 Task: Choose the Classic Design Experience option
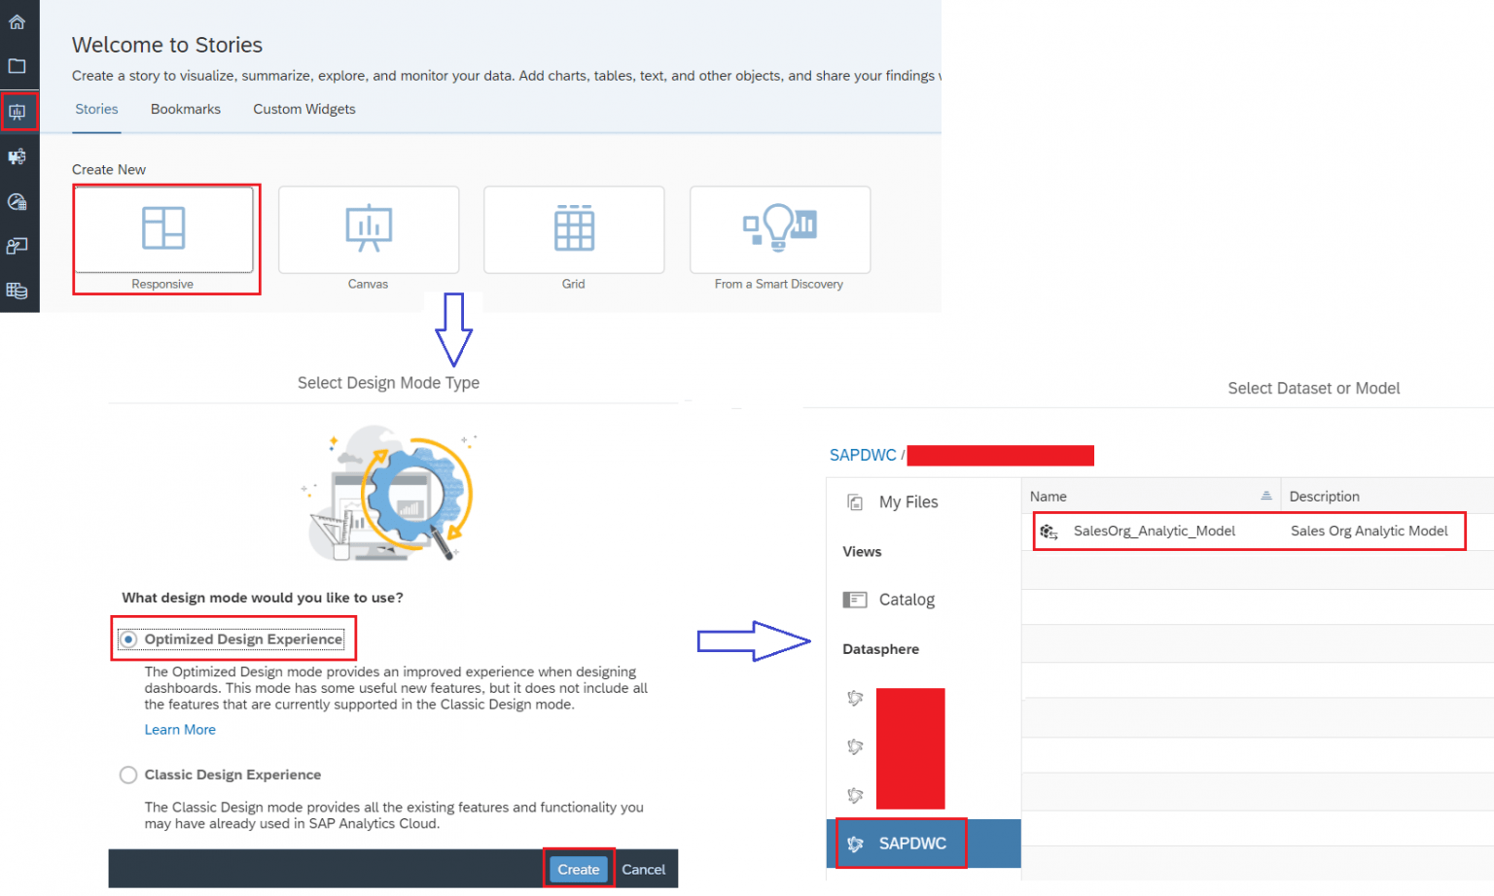pos(127,775)
